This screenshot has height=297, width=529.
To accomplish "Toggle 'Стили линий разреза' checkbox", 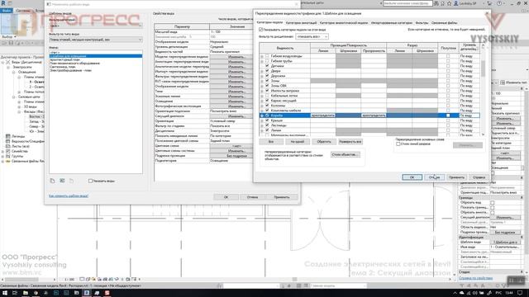I will tap(398, 144).
